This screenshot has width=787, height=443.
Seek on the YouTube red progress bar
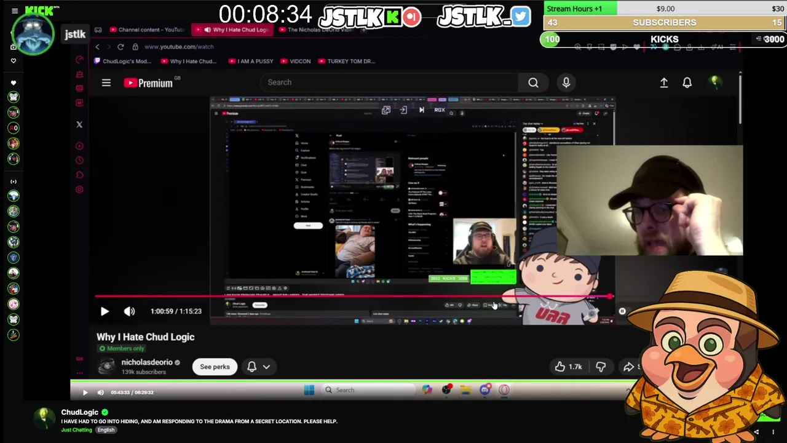(x=354, y=297)
